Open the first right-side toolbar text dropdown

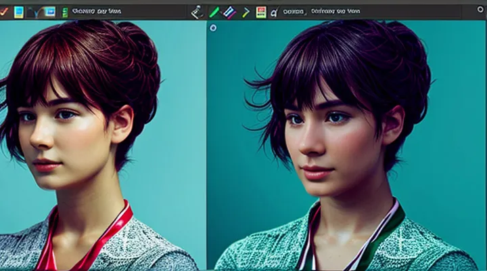(x=294, y=12)
